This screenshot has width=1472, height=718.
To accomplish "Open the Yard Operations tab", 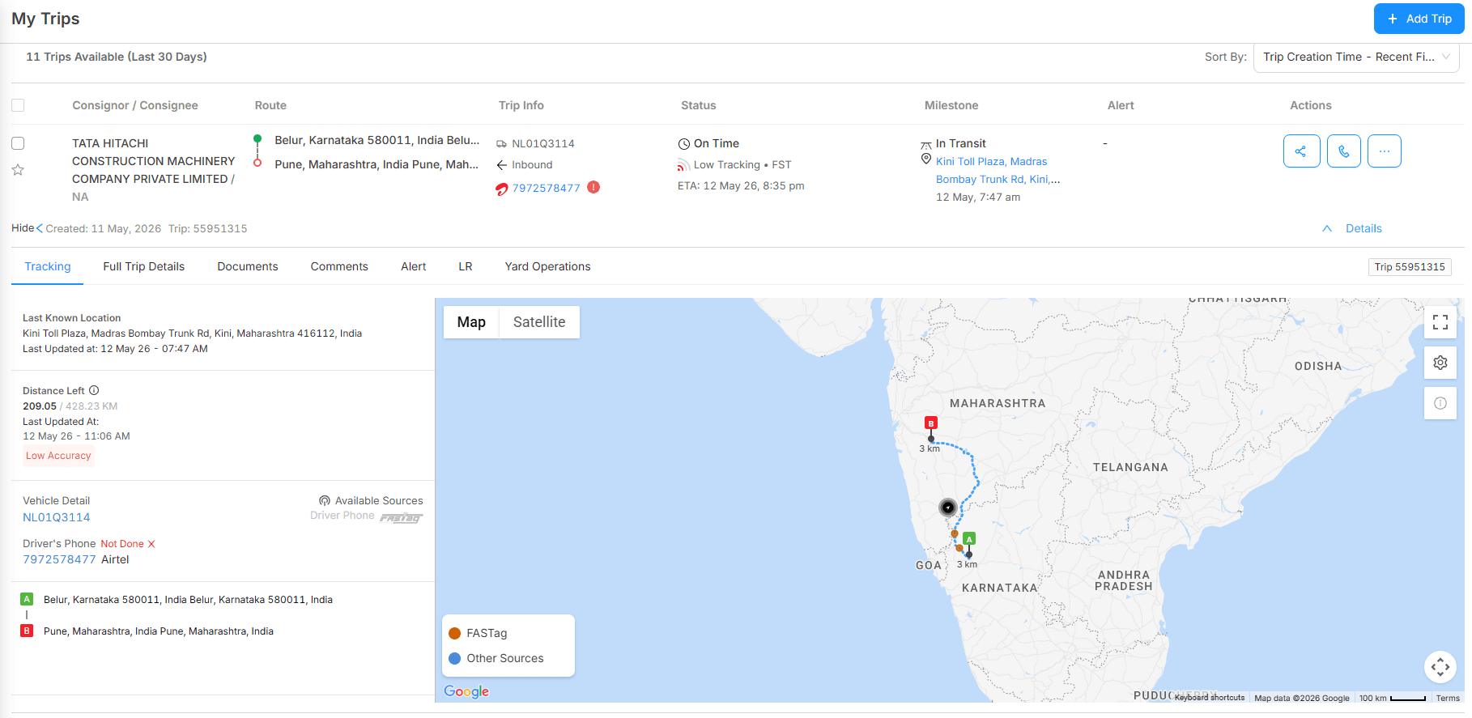I will 548,266.
